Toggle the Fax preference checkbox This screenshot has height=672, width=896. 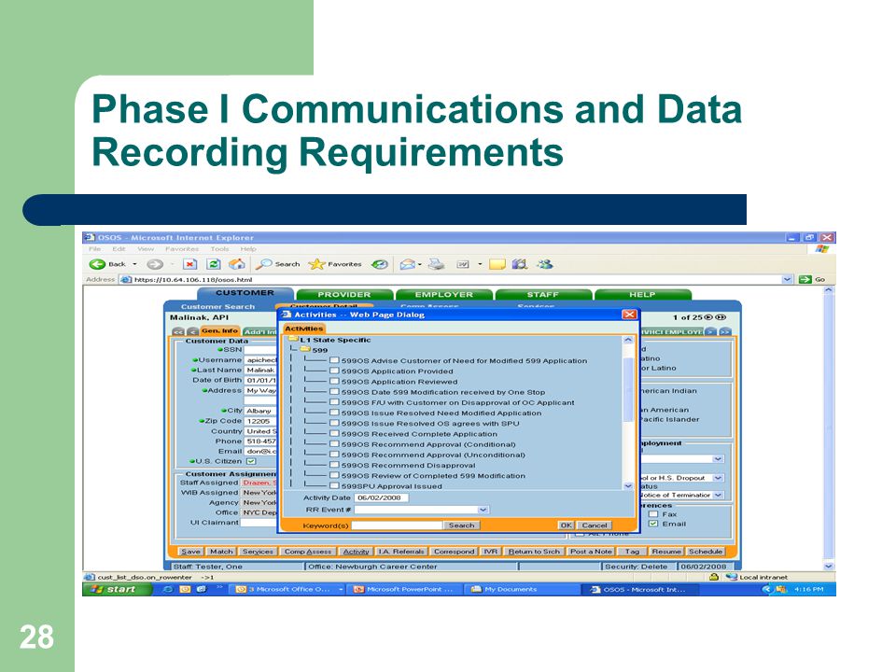pyautogui.click(x=653, y=513)
